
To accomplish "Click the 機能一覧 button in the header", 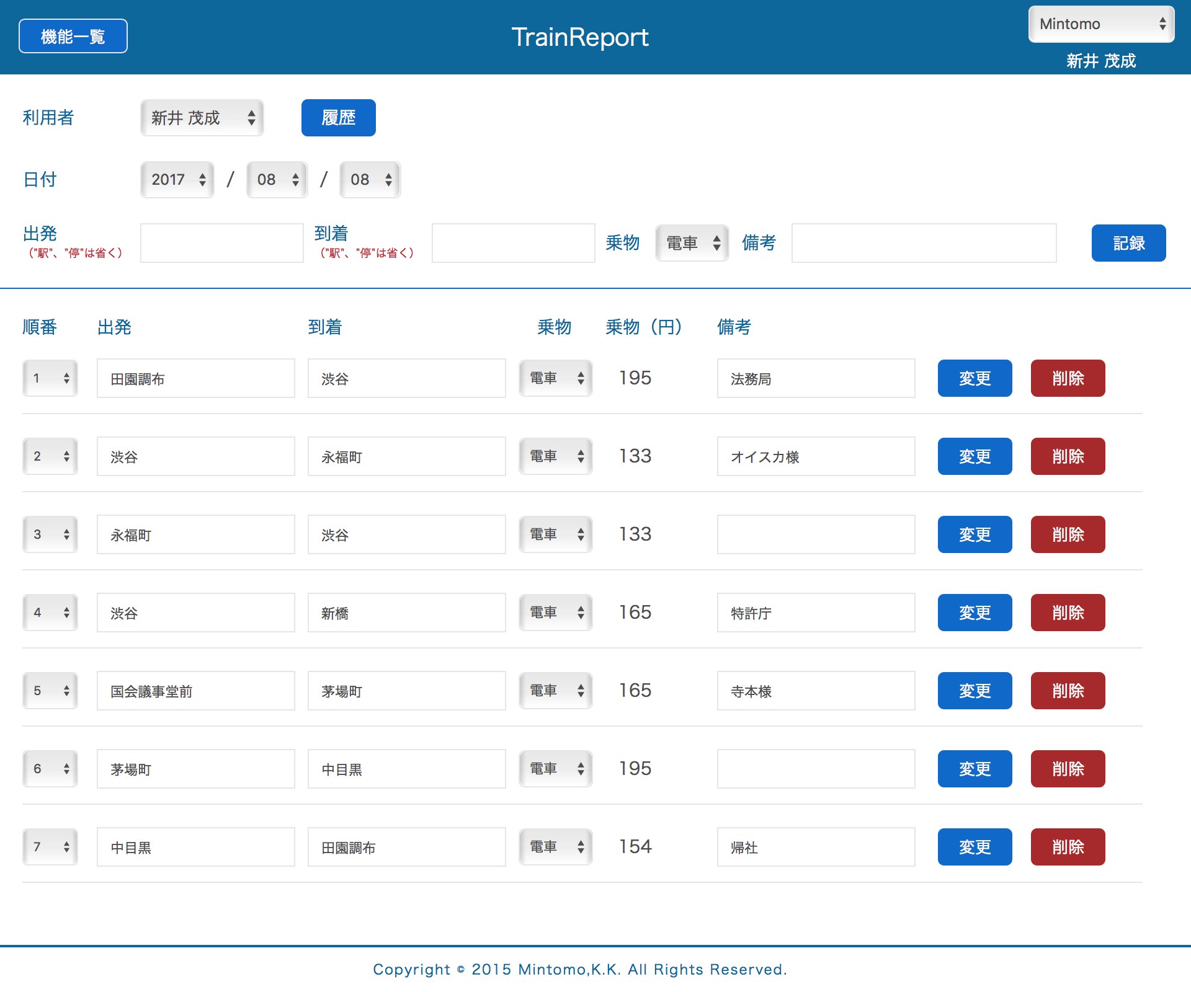I will (x=73, y=36).
